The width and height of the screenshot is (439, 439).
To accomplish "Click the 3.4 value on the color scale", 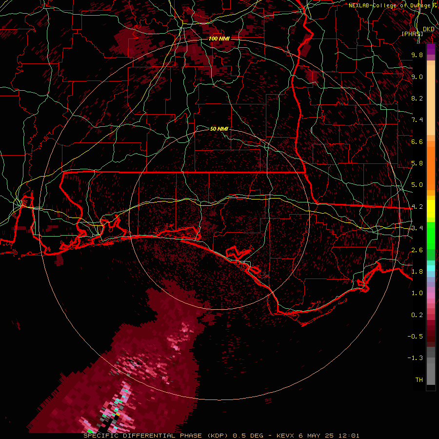I will tap(417, 228).
